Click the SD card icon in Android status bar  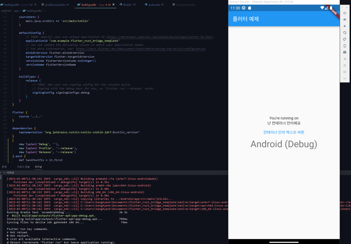click(250, 8)
